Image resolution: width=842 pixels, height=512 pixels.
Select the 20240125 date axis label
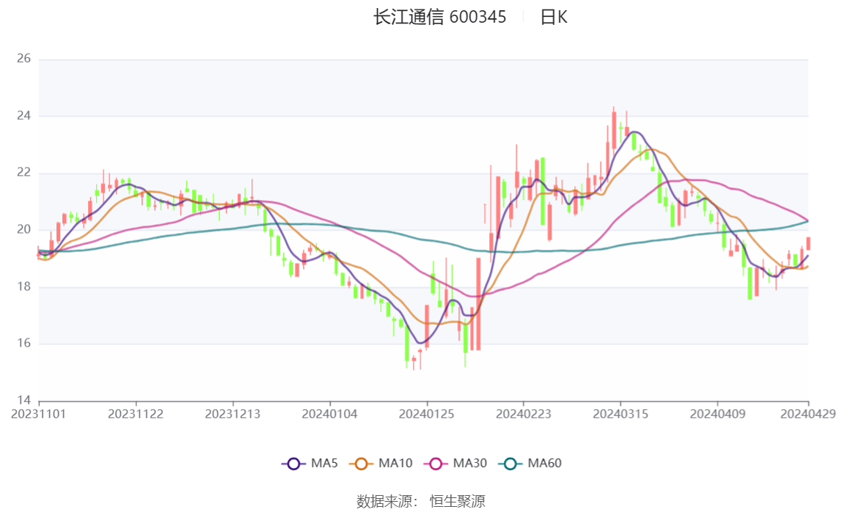(x=426, y=414)
